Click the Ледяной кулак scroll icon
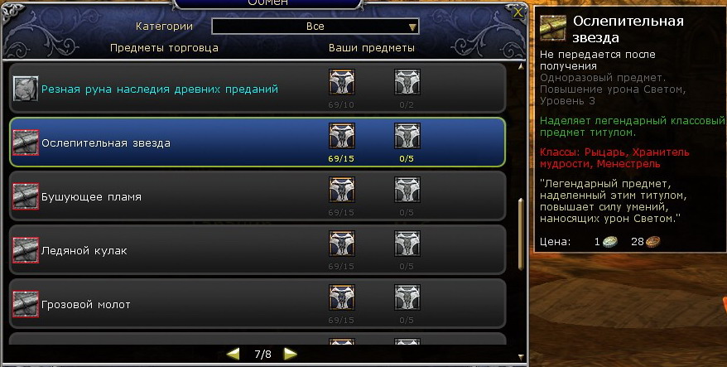 [26, 250]
